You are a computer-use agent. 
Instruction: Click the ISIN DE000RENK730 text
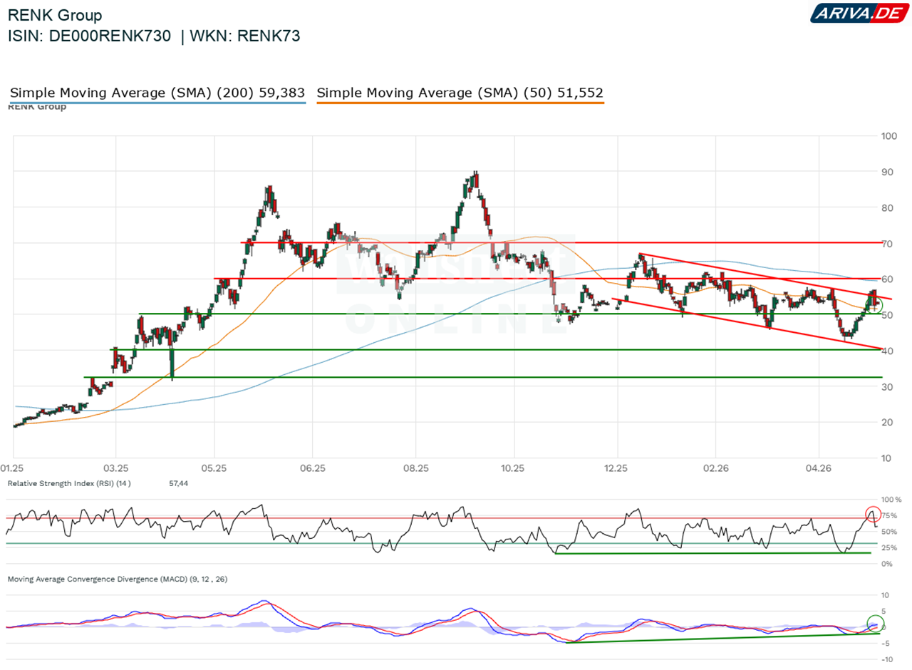89,38
